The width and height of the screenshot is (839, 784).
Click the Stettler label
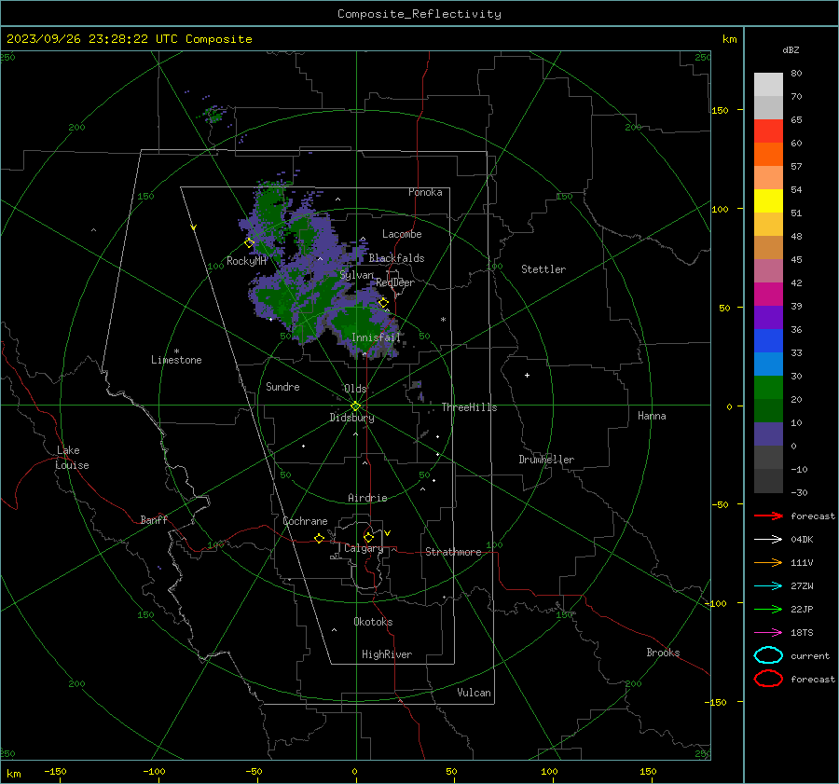(543, 269)
